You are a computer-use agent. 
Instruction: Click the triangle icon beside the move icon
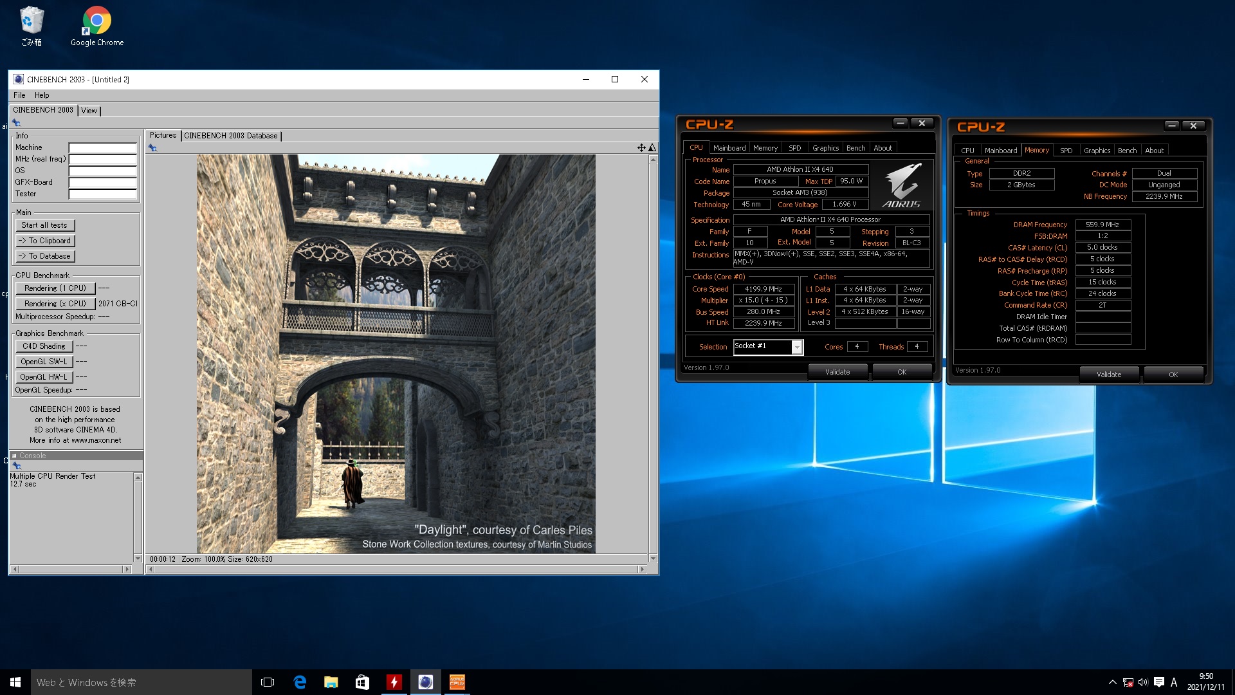pos(652,148)
